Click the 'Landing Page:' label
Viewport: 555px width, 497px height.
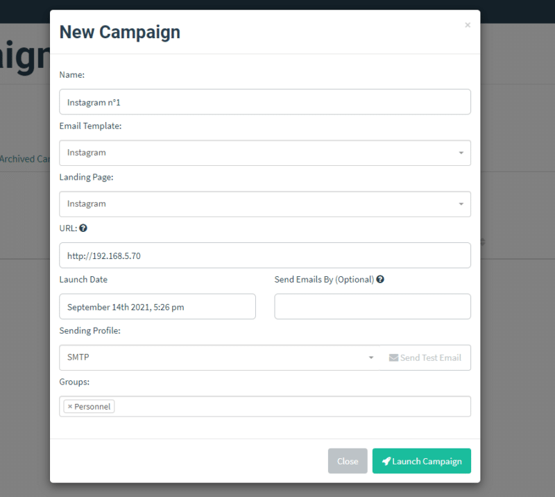coord(87,178)
